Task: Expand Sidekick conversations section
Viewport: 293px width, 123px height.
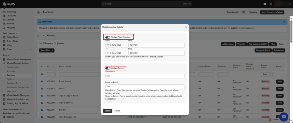Action: [13, 109]
